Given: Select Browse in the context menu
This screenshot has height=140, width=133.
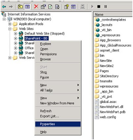Looking at the screenshot, I should (45, 59).
